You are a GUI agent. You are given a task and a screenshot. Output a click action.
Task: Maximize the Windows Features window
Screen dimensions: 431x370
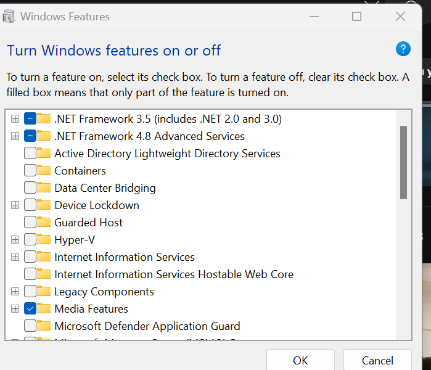click(356, 17)
